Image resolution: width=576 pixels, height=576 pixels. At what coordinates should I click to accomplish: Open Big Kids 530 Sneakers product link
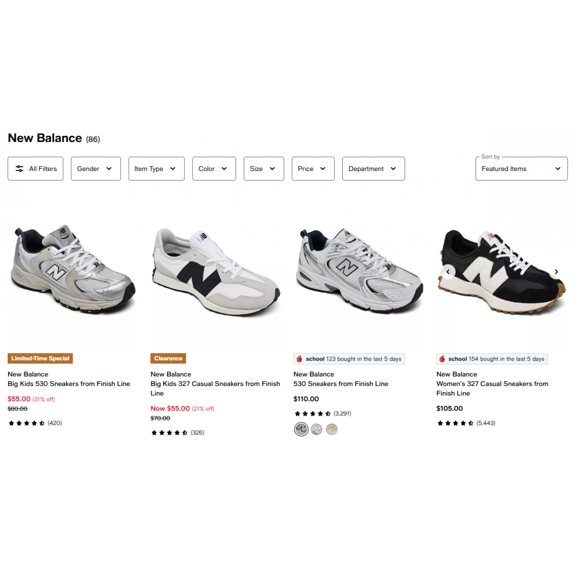[x=69, y=384]
